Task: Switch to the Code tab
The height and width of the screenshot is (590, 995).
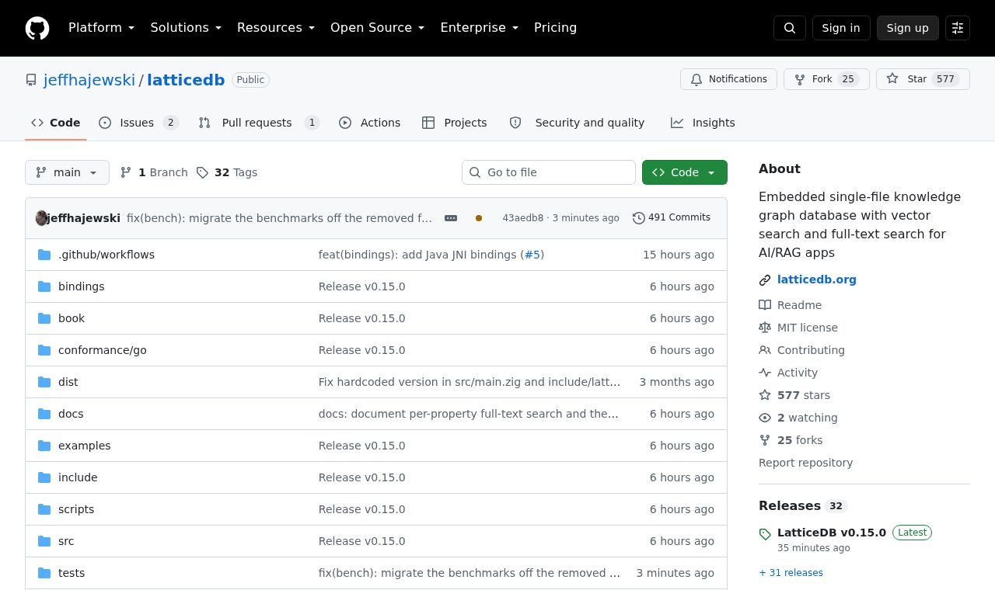Action: click(x=56, y=123)
